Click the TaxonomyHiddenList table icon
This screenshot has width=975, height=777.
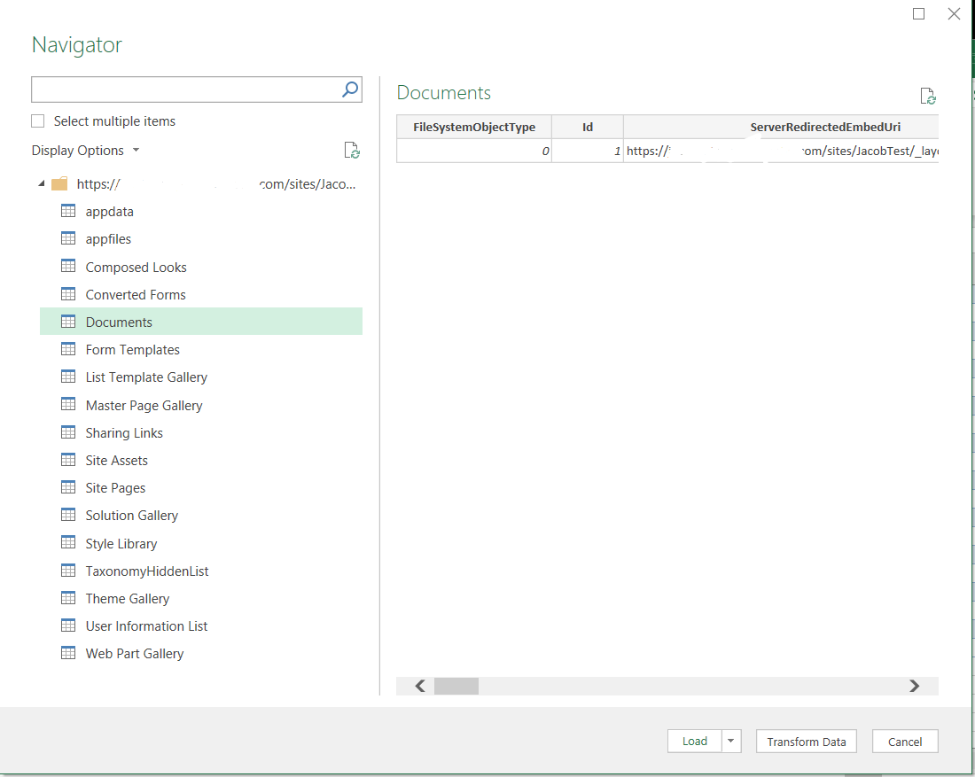tap(68, 571)
